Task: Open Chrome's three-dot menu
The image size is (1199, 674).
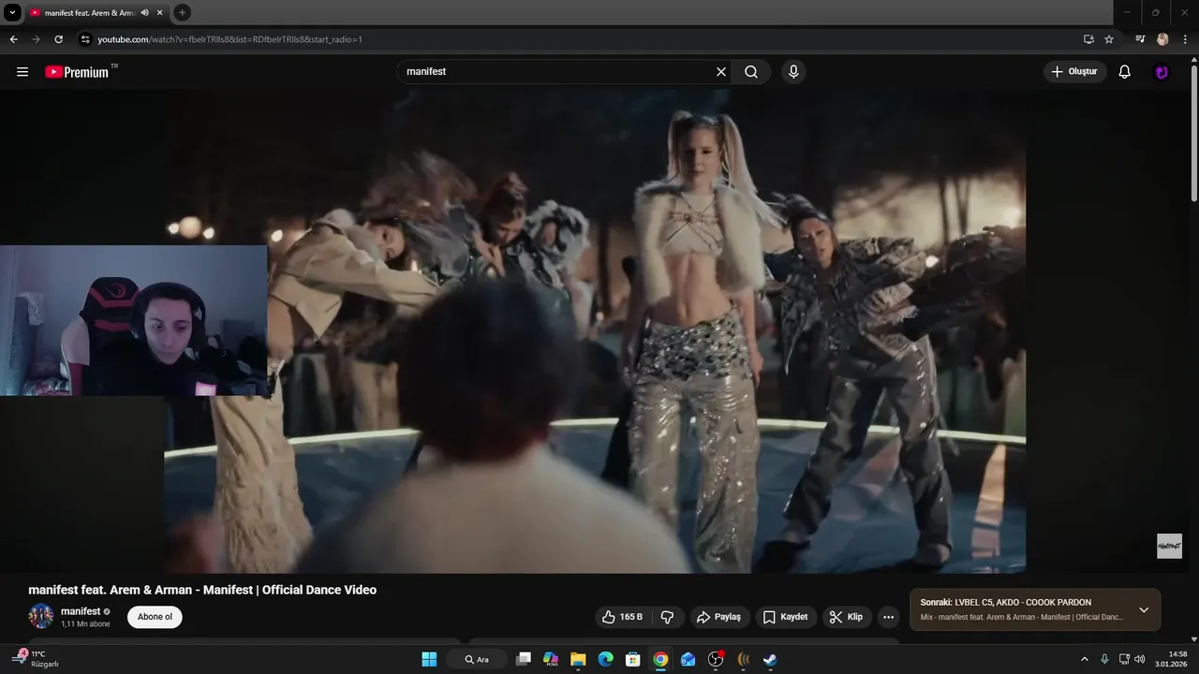Action: [1185, 39]
